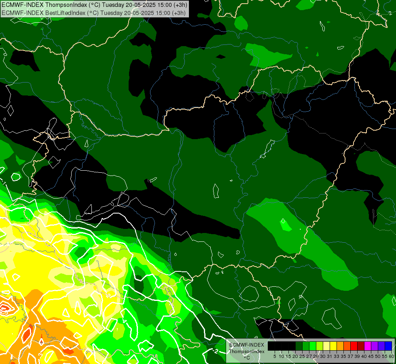Click the °C unit label in the legend

pyautogui.click(x=247, y=358)
